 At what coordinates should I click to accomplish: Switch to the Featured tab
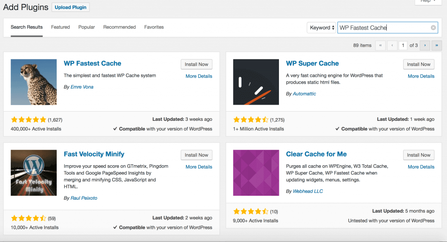60,27
